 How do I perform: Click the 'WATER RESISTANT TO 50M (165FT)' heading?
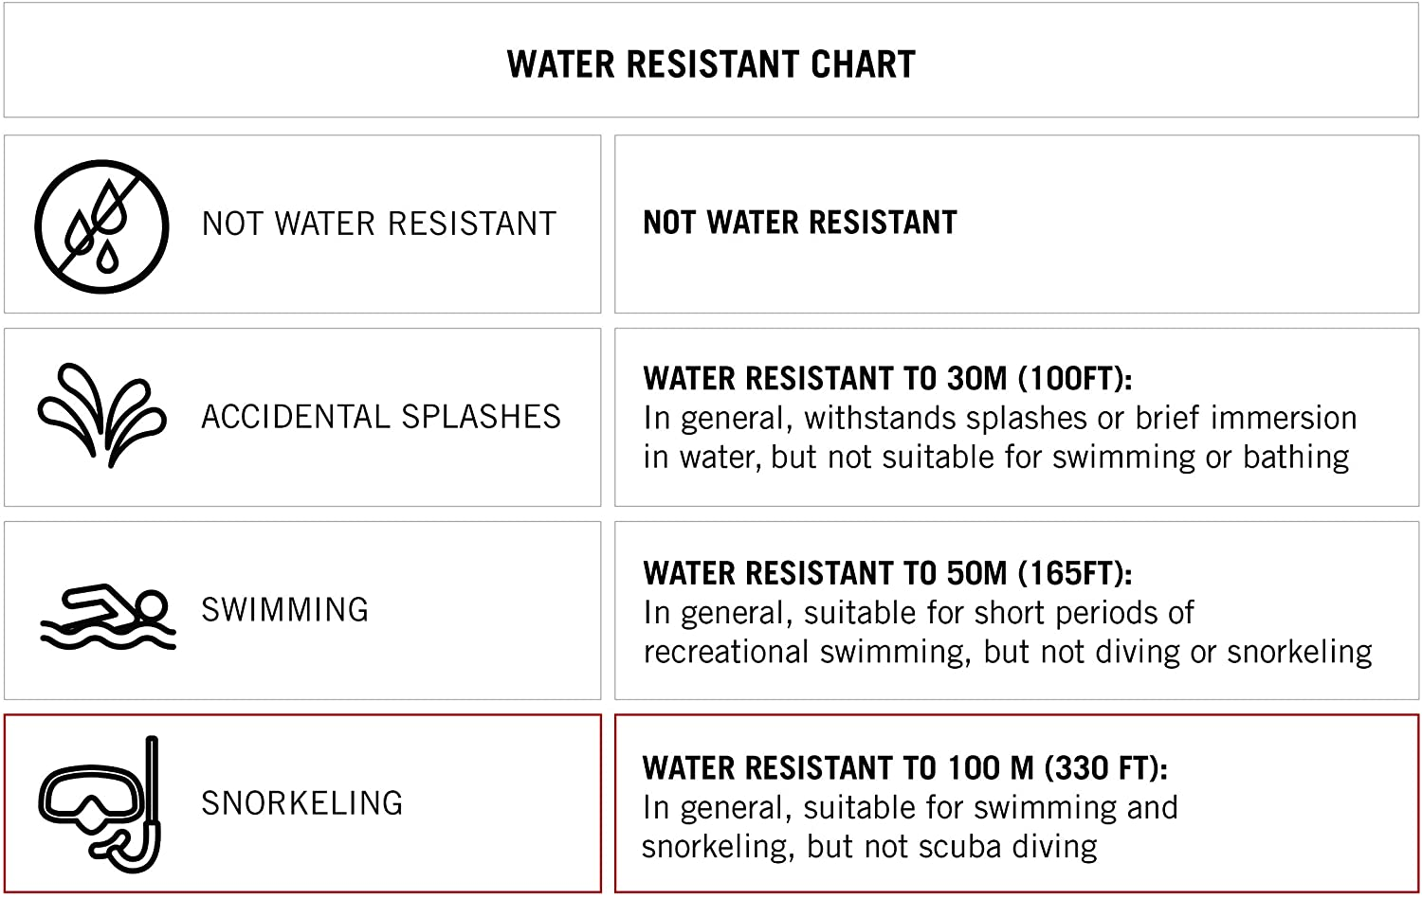887,573
